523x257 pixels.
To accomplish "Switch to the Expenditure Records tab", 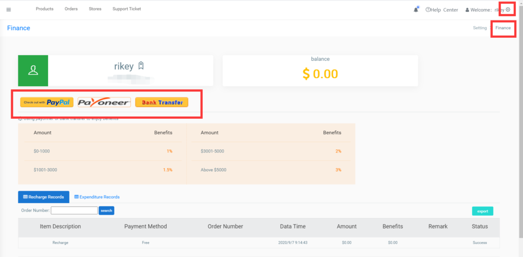I will (x=97, y=197).
